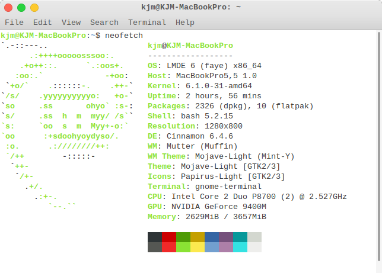
Task: Click the GPU line NVIDIA GeForce 9400M
Action: 207,207
